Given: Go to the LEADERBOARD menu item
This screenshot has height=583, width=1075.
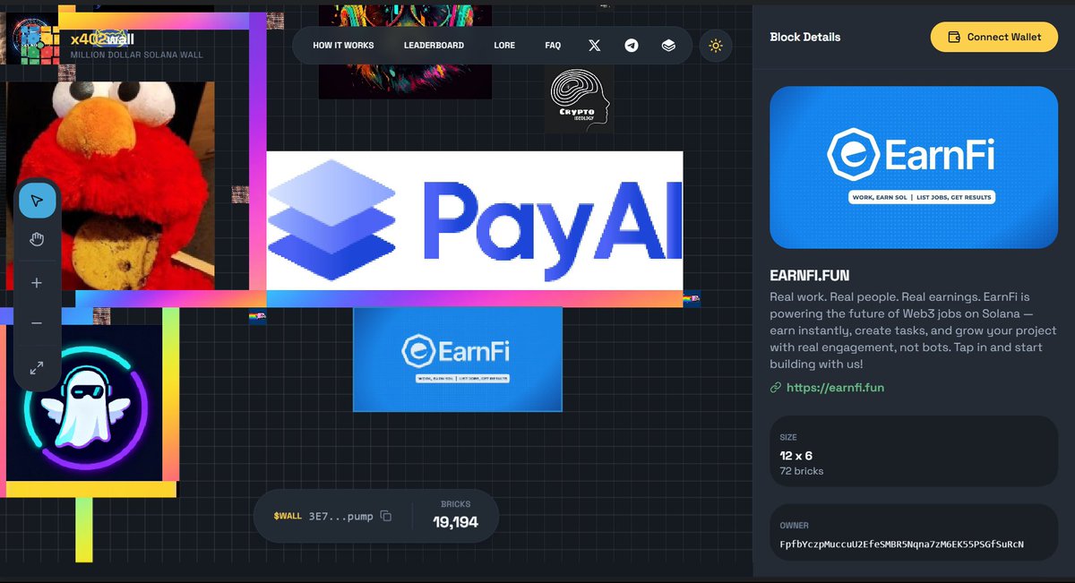Looking at the screenshot, I should [434, 46].
